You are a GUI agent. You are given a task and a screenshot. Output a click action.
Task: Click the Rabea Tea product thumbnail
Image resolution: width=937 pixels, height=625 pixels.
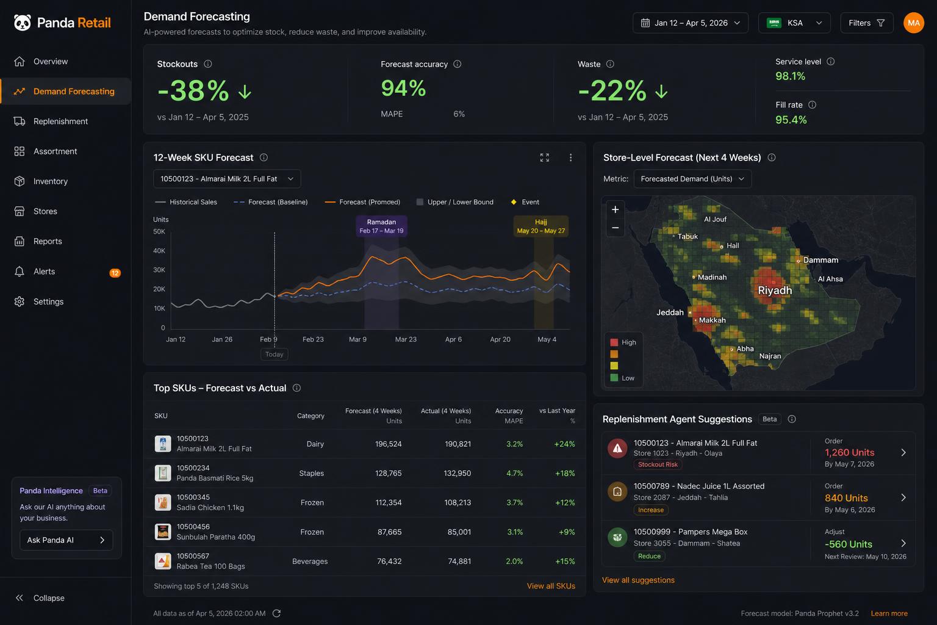[163, 562]
